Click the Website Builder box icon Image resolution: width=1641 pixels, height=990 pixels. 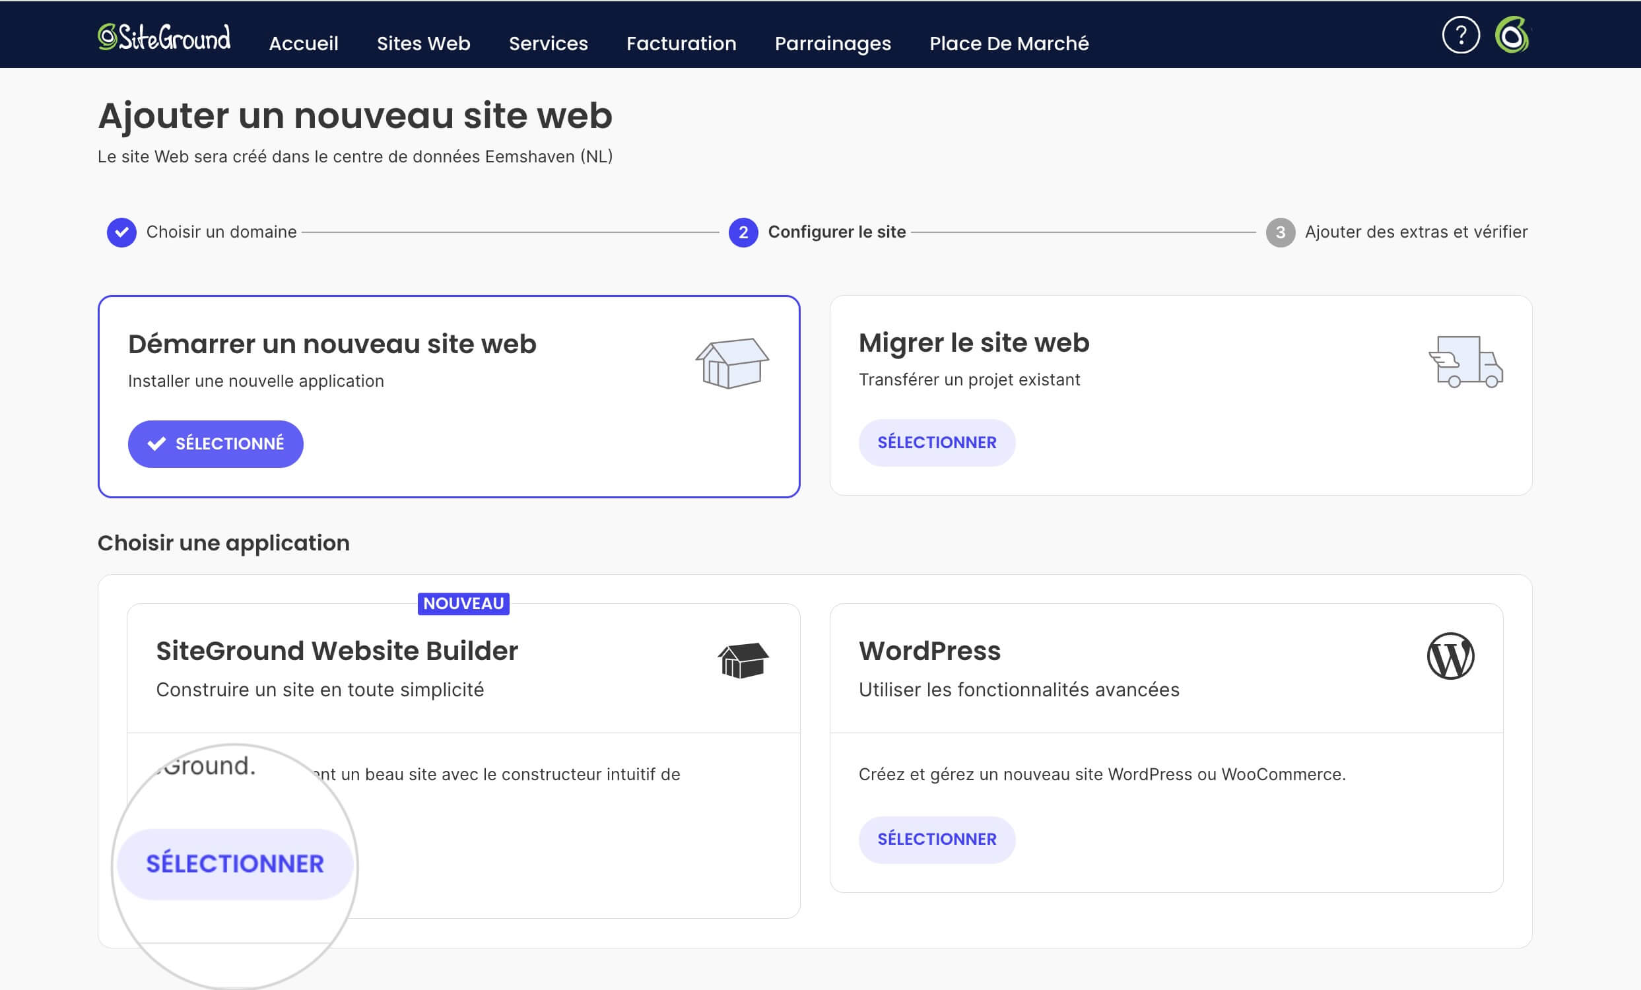click(743, 660)
